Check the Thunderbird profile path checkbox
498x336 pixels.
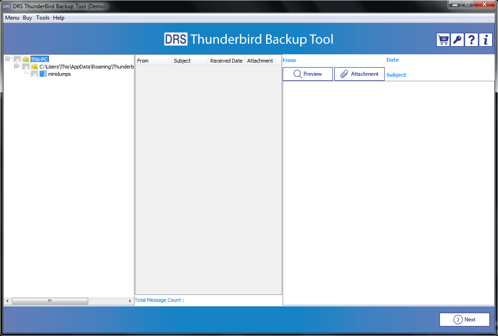(x=26, y=66)
